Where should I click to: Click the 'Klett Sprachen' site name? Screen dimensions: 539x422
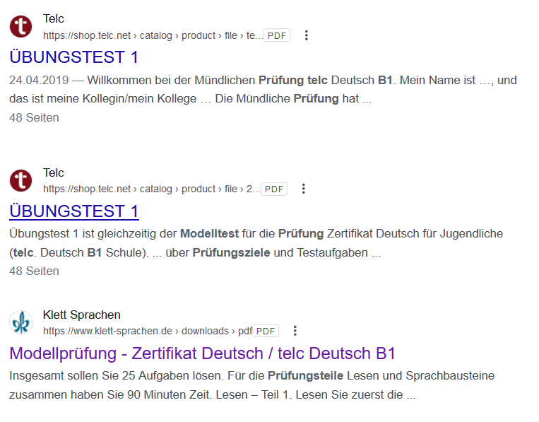[x=81, y=315]
